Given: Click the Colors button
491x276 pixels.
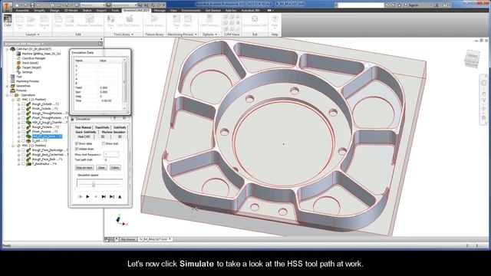Looking at the screenshot, I should click(115, 168).
